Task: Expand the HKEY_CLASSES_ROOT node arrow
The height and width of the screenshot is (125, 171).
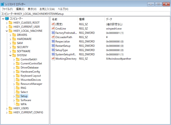Action: pos(7,23)
